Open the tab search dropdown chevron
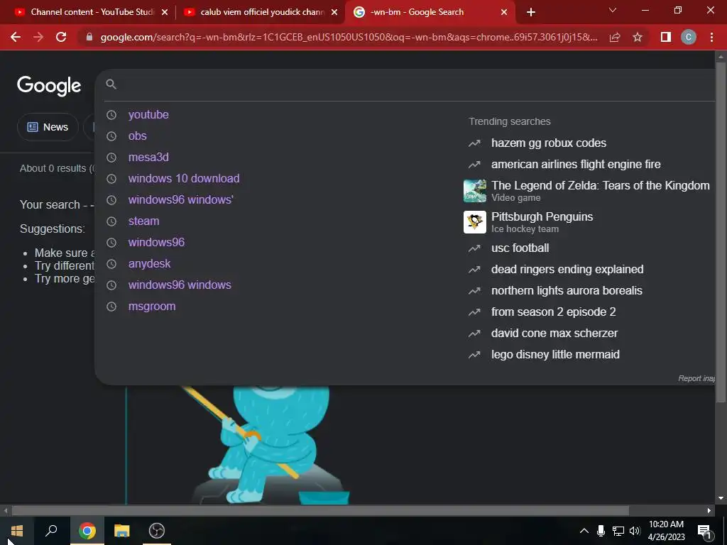Viewport: 727px width, 545px height. tap(613, 10)
